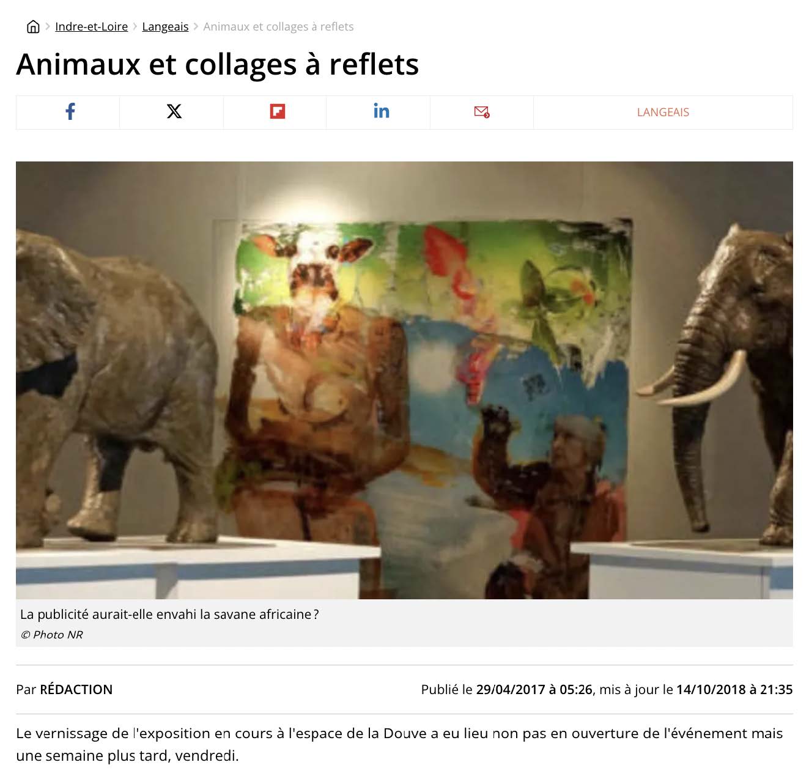
Task: Click the '© Photo NR' credit
Action: pyautogui.click(x=52, y=635)
